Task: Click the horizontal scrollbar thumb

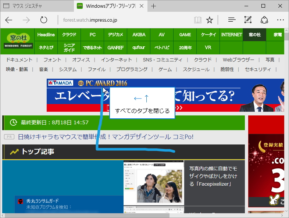Action: point(87,215)
